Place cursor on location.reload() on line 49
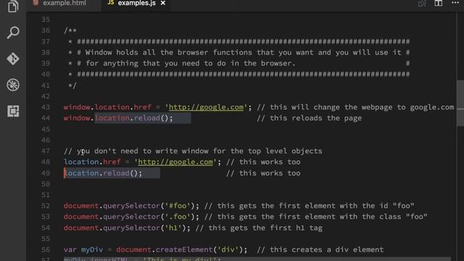The width and height of the screenshot is (464, 261). [x=103, y=173]
